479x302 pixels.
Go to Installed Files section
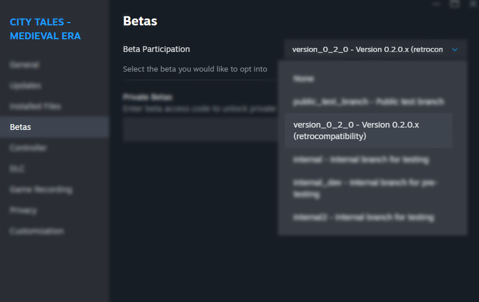pyautogui.click(x=35, y=106)
